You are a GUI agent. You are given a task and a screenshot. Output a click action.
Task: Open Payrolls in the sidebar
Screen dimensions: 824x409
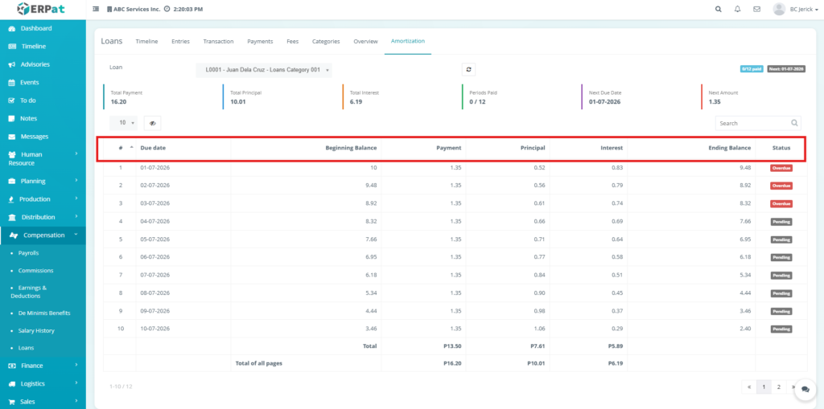(28, 253)
